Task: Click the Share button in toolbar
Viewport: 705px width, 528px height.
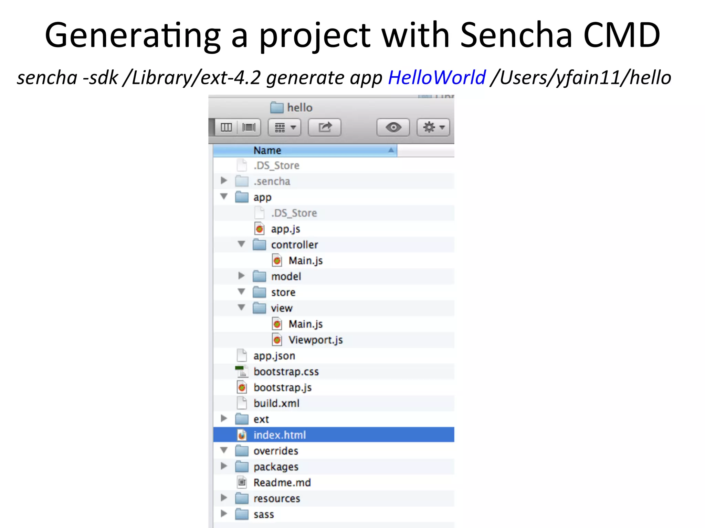Action: coord(325,128)
